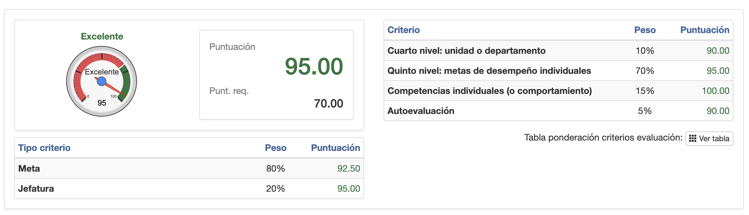Click the 92.50 score for Meta
This screenshot has width=749, height=215.
pos(349,168)
